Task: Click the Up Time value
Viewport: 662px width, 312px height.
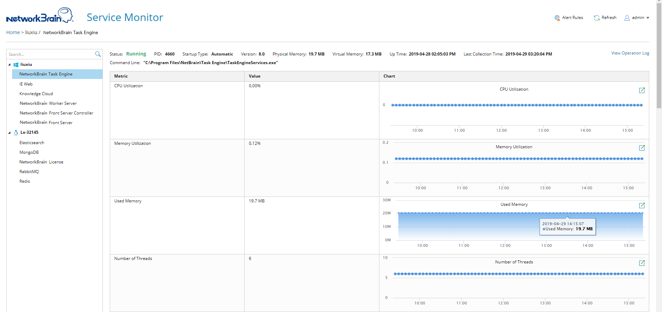Action: [x=432, y=54]
